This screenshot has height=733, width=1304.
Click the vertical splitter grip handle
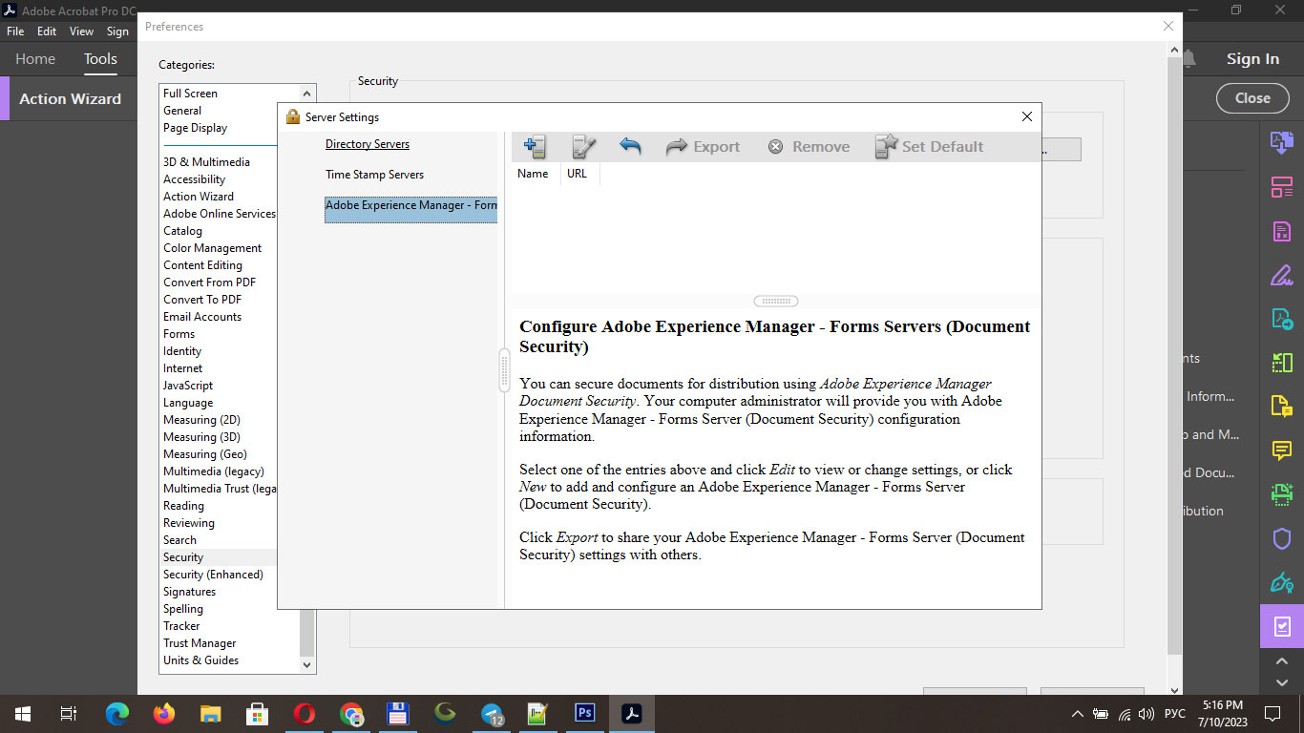coord(505,370)
